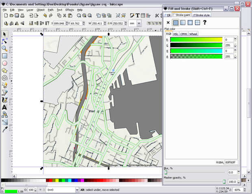This screenshot has height=194, width=252.
Task: Select the Linear gradient paint mode
Action: pos(183,23)
